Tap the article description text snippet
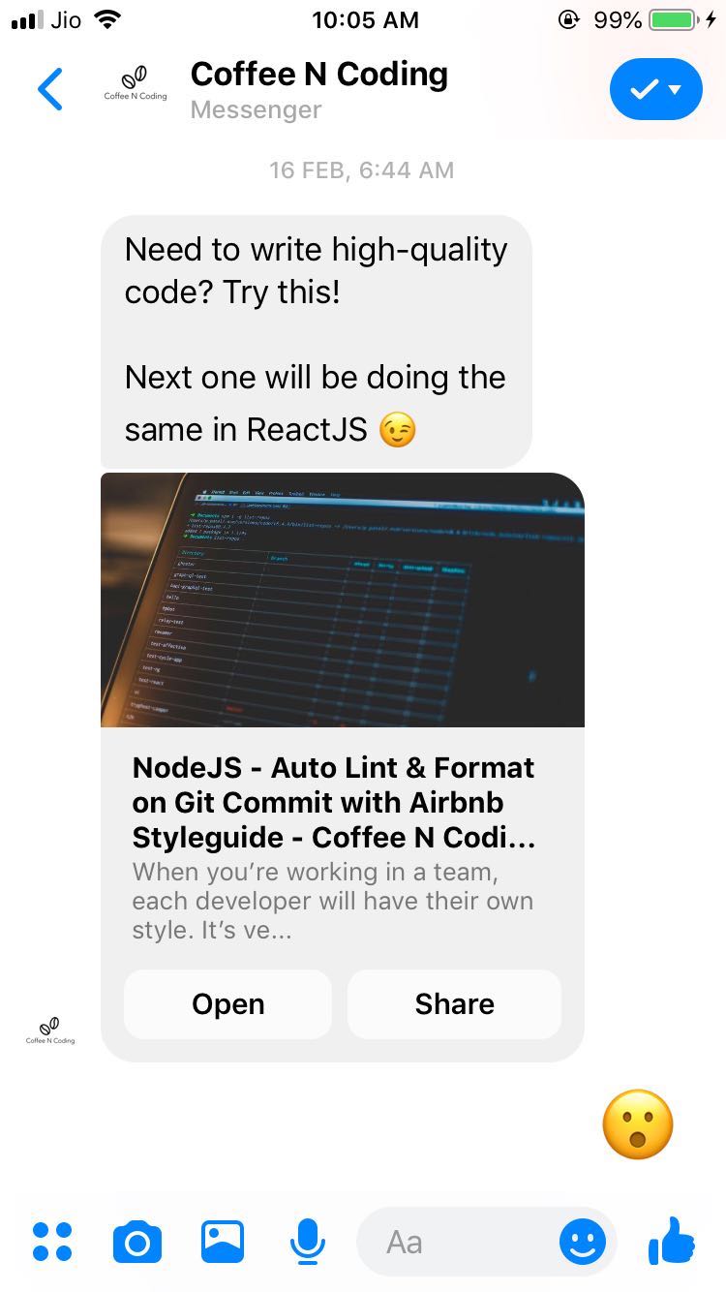This screenshot has width=726, height=1292. 333,901
